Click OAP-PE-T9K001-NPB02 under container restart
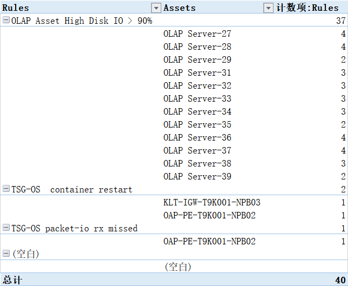The height and width of the screenshot is (286, 348). point(209,215)
